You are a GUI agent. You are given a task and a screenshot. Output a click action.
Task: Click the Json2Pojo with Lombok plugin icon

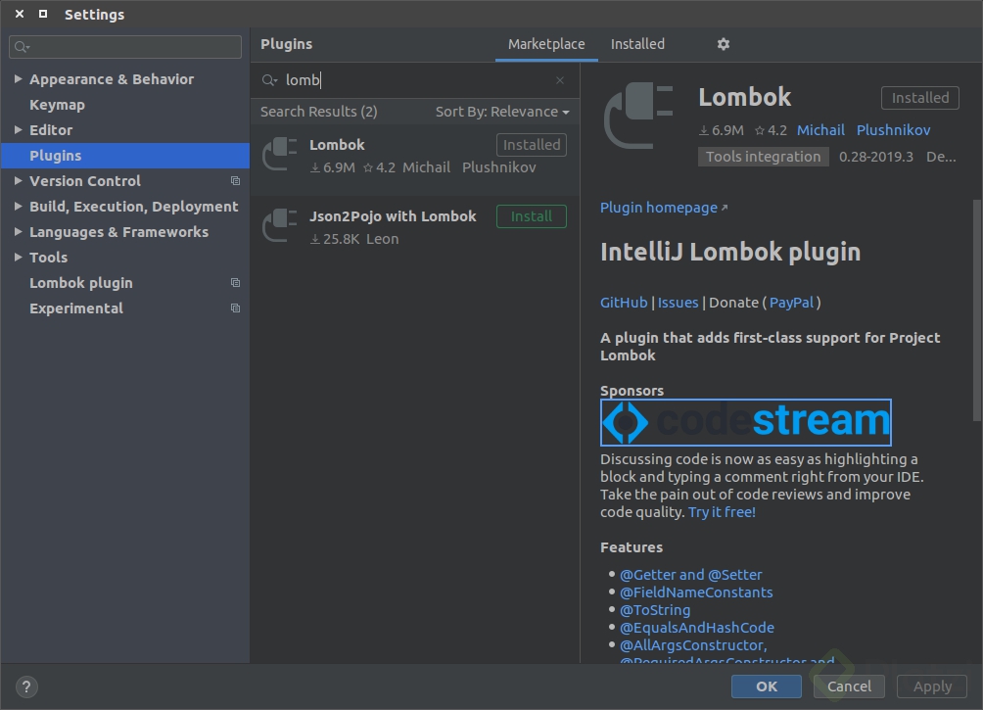pos(280,226)
